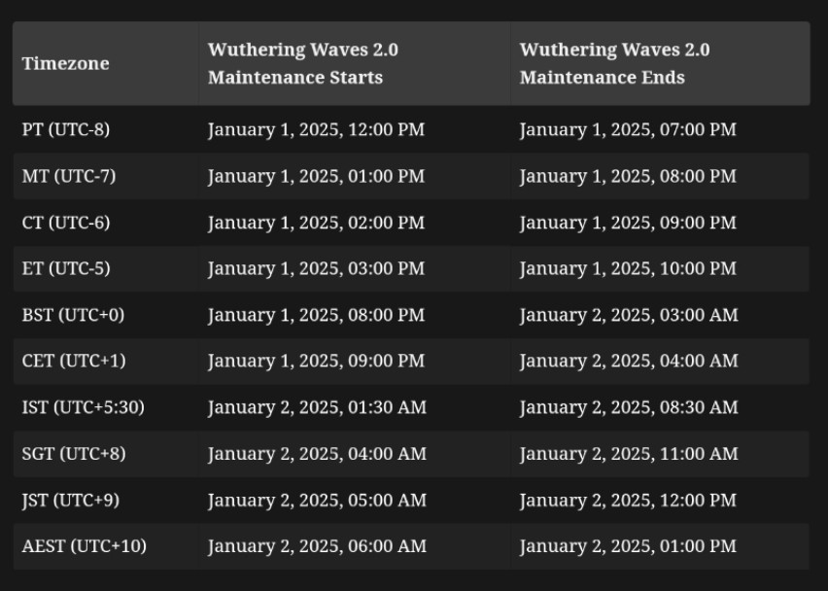Screen dimensions: 828x591
Task: Select the ET end time 10:00 PM
Action: [628, 268]
